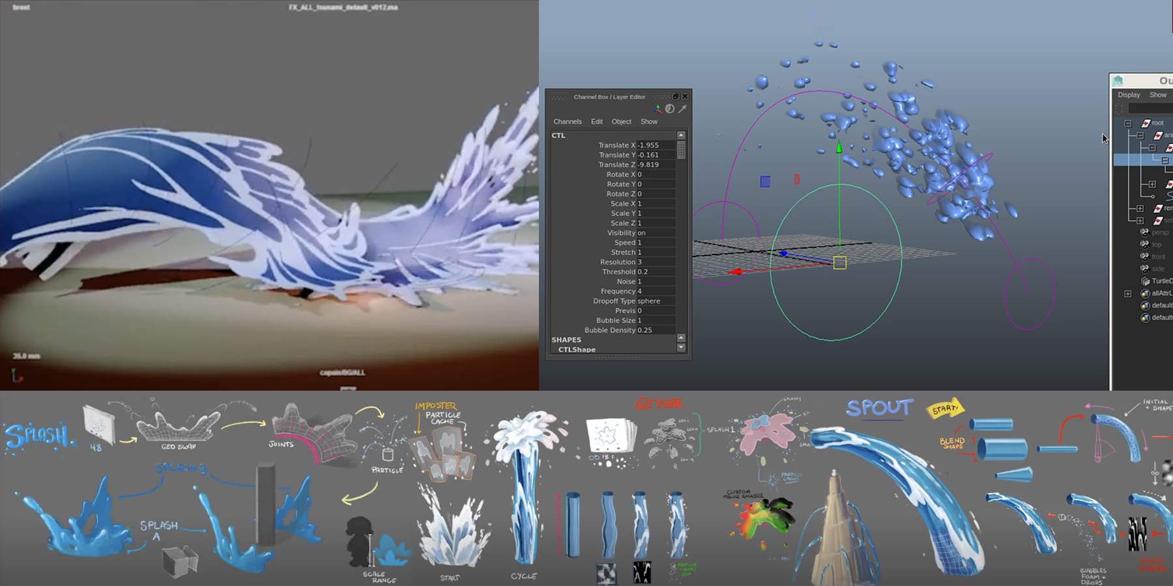Click the scroll-up arrow beside the CTL header
Viewport: 1173px width, 586px height.
point(681,135)
